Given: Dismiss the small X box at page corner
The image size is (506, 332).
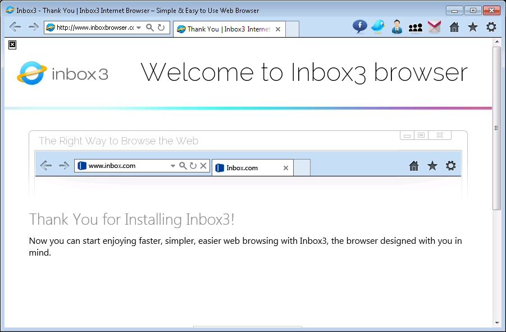Looking at the screenshot, I should (x=12, y=45).
